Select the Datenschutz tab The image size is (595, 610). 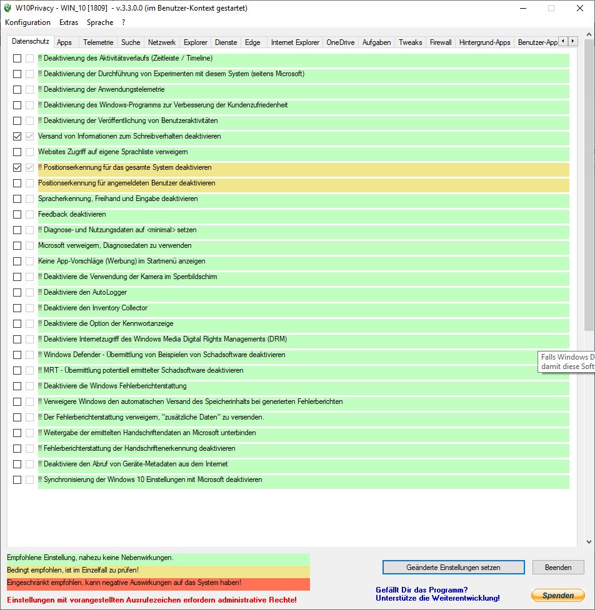click(31, 41)
